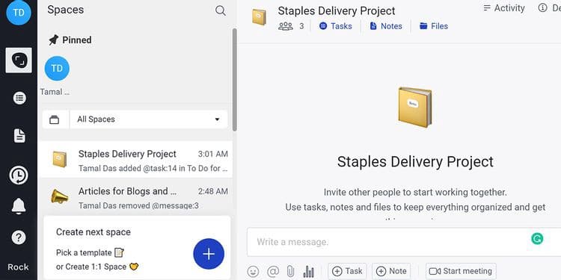
Task: Attach a file with the paperclip icon
Action: click(290, 272)
